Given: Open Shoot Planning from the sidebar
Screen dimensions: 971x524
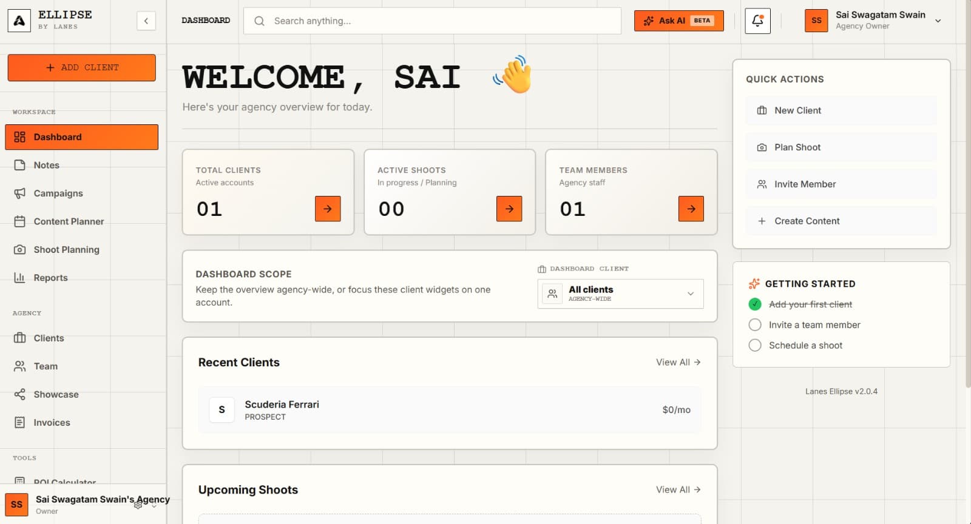Looking at the screenshot, I should point(82,249).
